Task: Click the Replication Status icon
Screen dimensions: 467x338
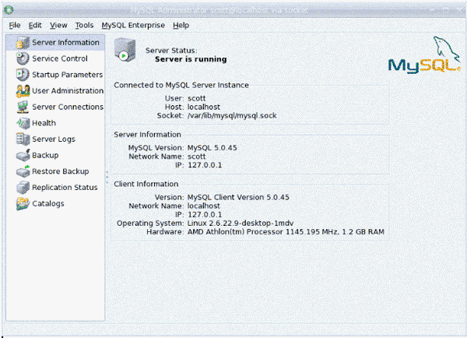Action: click(23, 187)
